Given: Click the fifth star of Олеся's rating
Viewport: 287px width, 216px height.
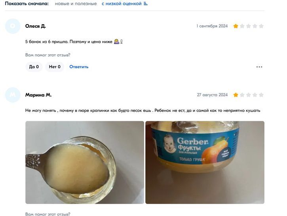Looking at the screenshot, I should pos(261,26).
